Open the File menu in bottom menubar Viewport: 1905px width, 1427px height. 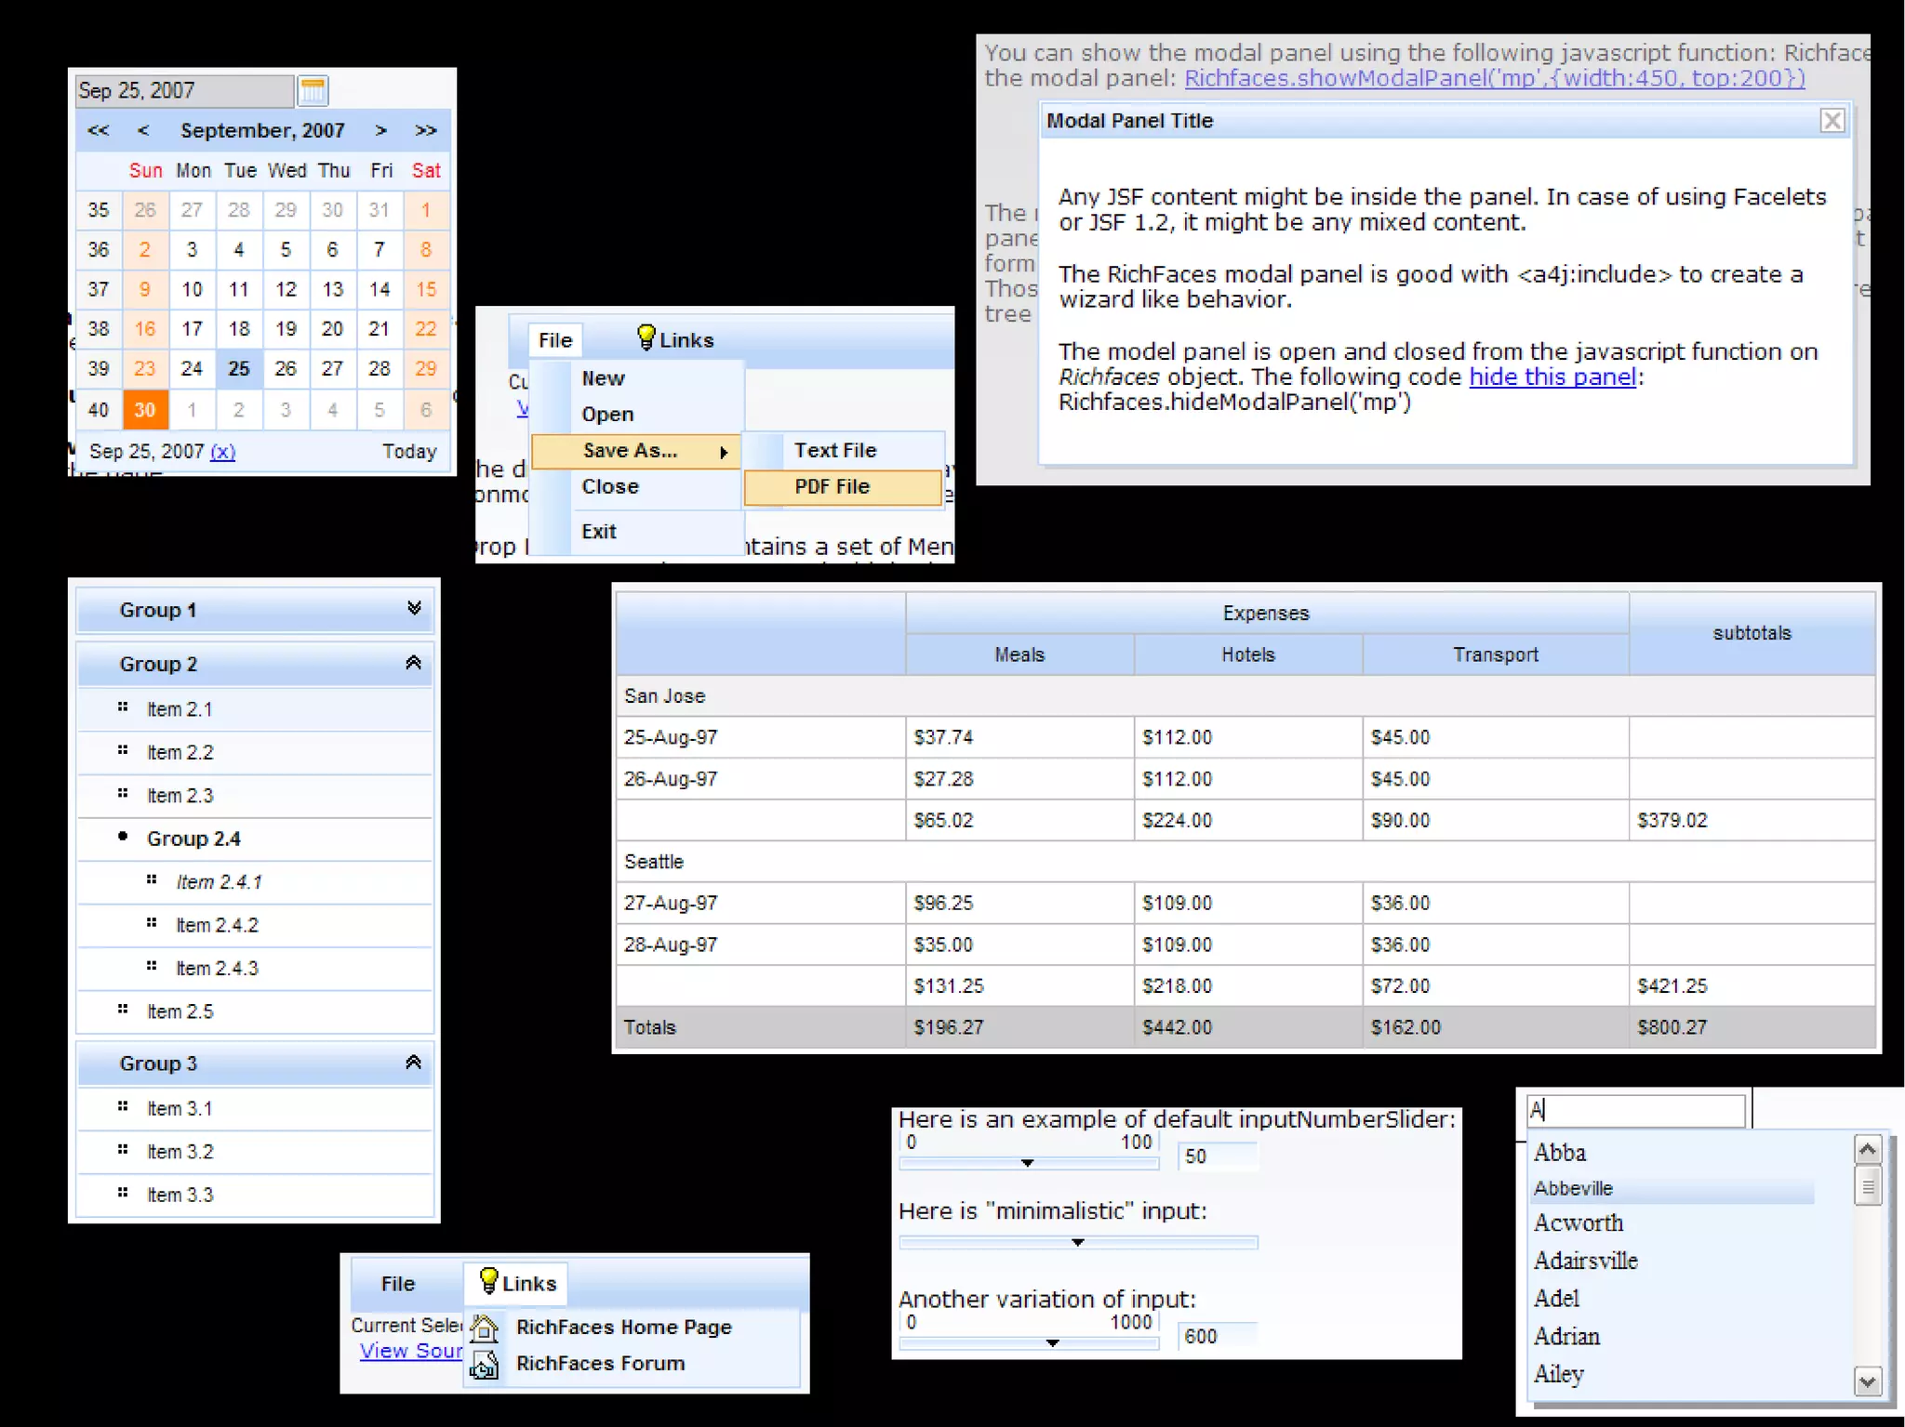pyautogui.click(x=398, y=1284)
